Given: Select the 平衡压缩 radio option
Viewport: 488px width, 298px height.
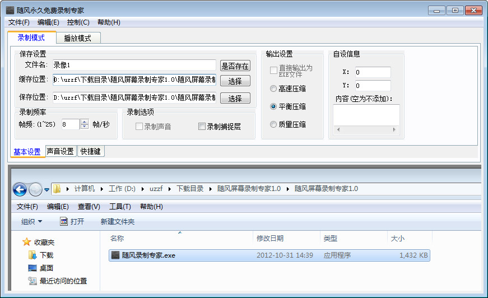Looking at the screenshot, I should coord(273,106).
